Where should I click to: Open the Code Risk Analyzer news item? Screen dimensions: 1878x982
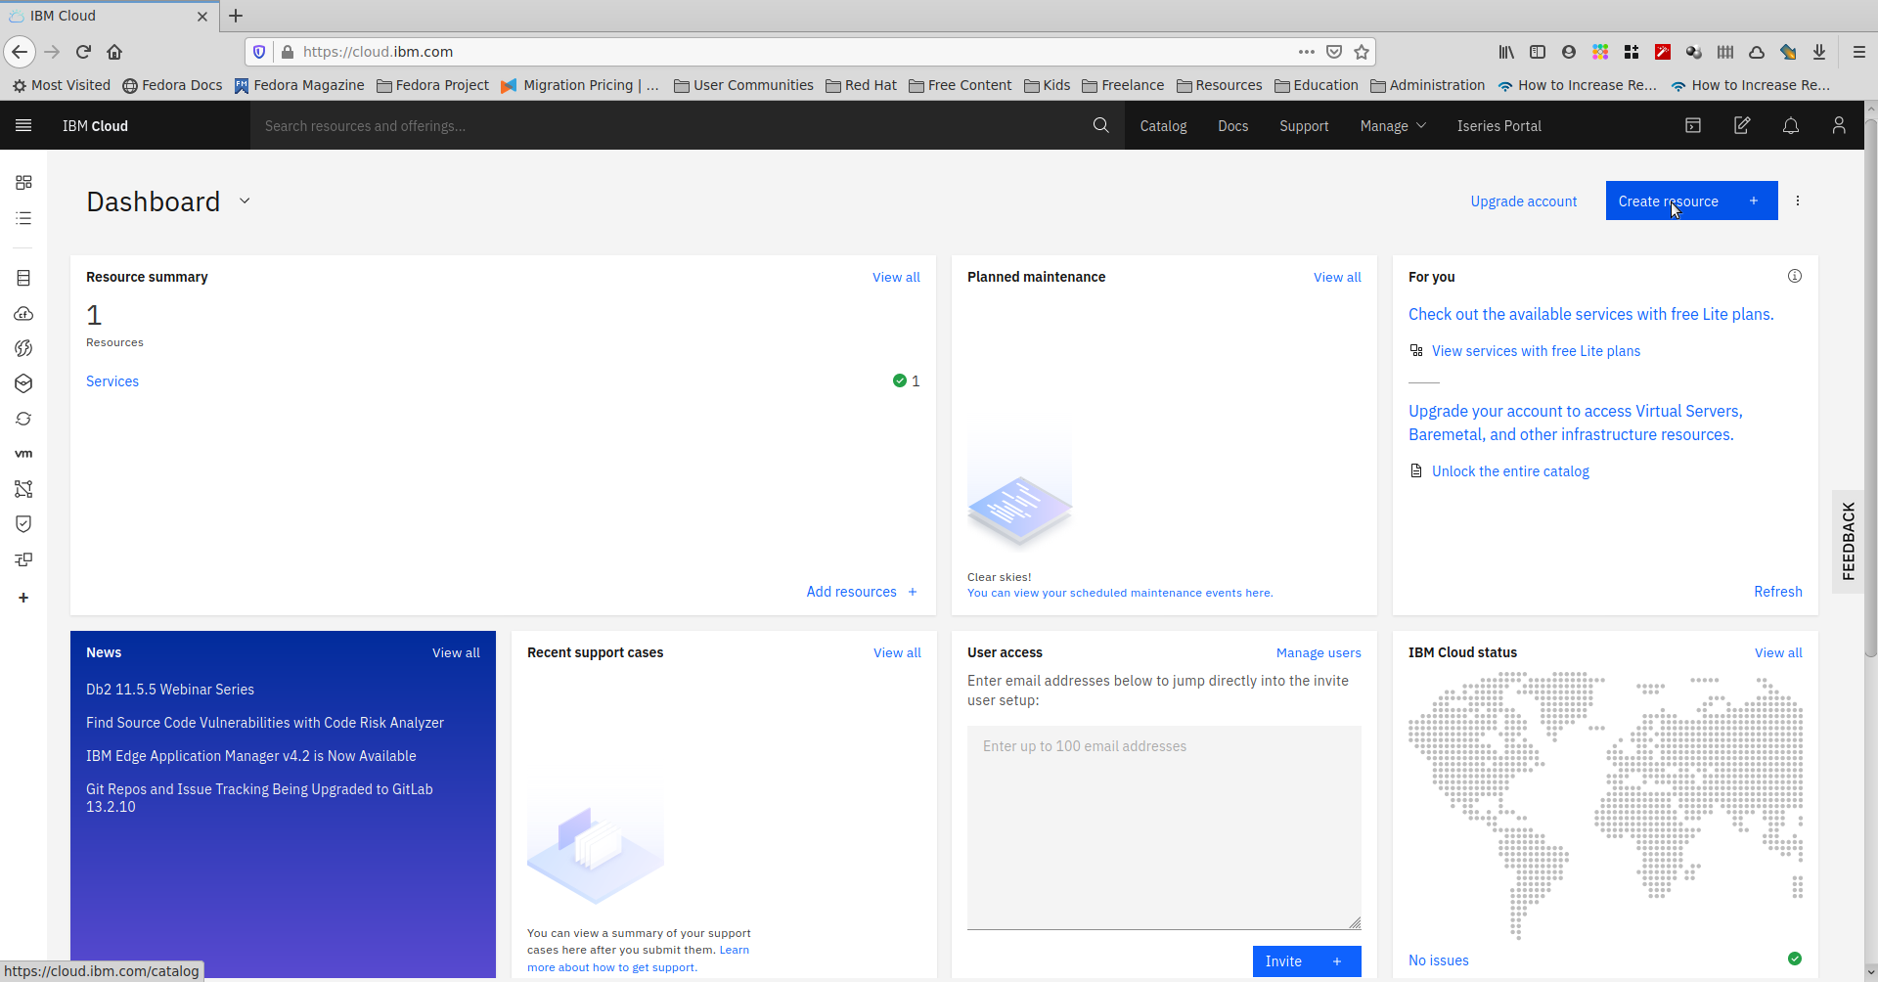pyautogui.click(x=265, y=723)
